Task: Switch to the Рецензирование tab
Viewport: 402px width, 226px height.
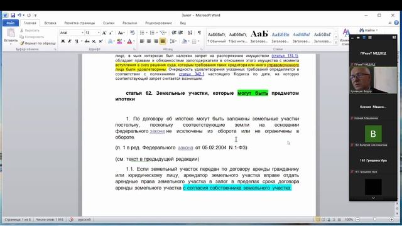Action: point(158,23)
